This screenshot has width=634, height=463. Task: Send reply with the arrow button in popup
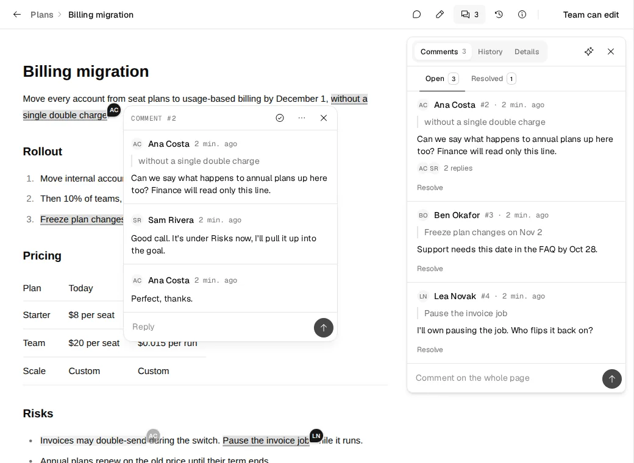pyautogui.click(x=324, y=328)
